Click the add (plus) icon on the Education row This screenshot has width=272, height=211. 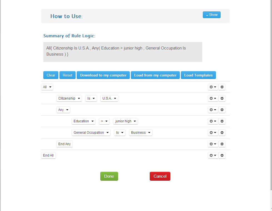click(x=213, y=121)
